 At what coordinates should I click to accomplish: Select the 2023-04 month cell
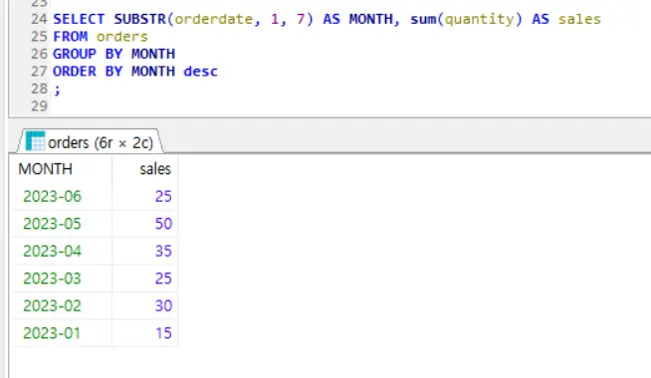click(62, 251)
